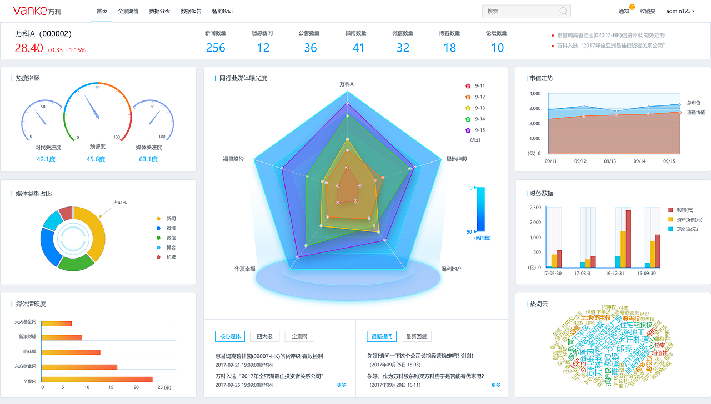Image resolution: width=711 pixels, height=404 pixels.
Task: Click the 同花顺 activity bar
Action: 71,352
